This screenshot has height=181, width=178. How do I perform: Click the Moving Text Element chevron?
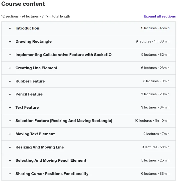(10, 134)
